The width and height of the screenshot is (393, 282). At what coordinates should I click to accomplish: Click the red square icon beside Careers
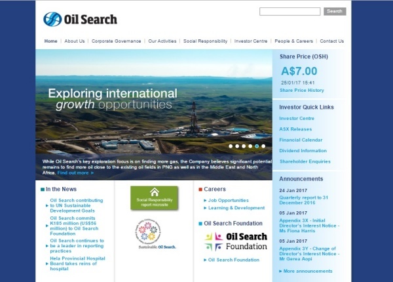(198, 189)
